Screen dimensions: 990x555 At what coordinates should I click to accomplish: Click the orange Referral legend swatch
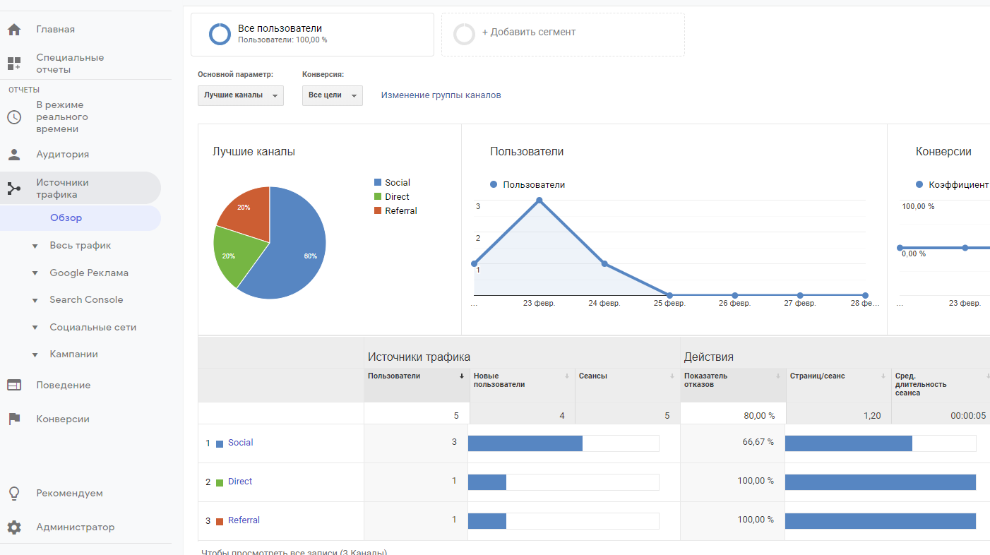(378, 211)
